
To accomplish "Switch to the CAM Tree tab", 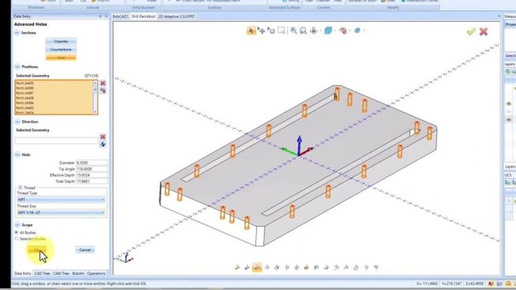I will click(x=61, y=273).
